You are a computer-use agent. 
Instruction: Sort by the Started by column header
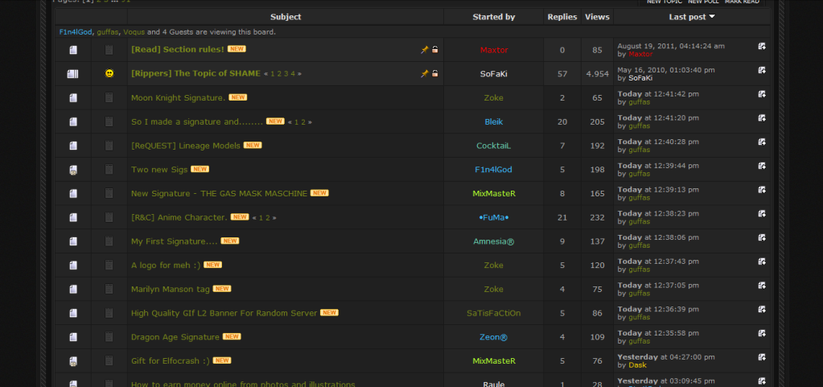coord(493,17)
